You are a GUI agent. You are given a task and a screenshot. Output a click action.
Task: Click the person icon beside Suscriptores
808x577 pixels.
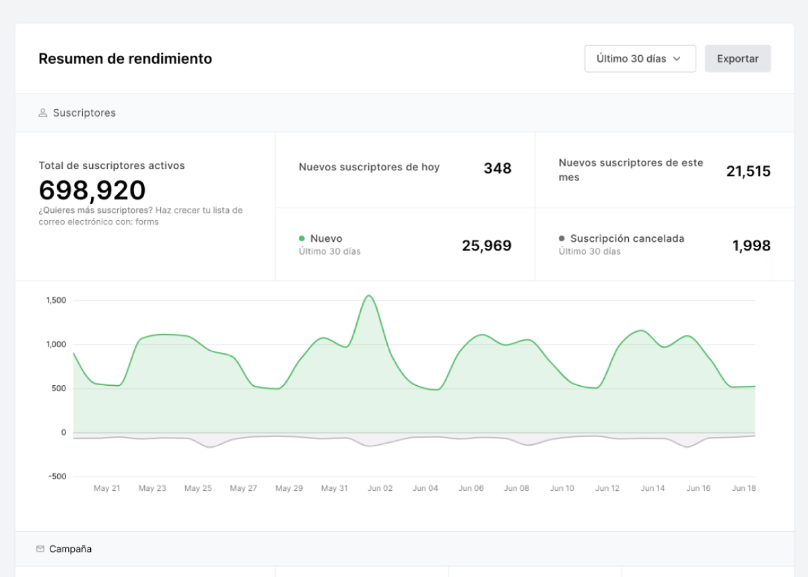tap(43, 113)
